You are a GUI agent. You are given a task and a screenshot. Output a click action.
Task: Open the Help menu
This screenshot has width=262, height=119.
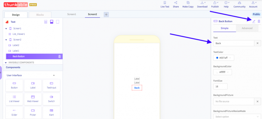point(226,4)
